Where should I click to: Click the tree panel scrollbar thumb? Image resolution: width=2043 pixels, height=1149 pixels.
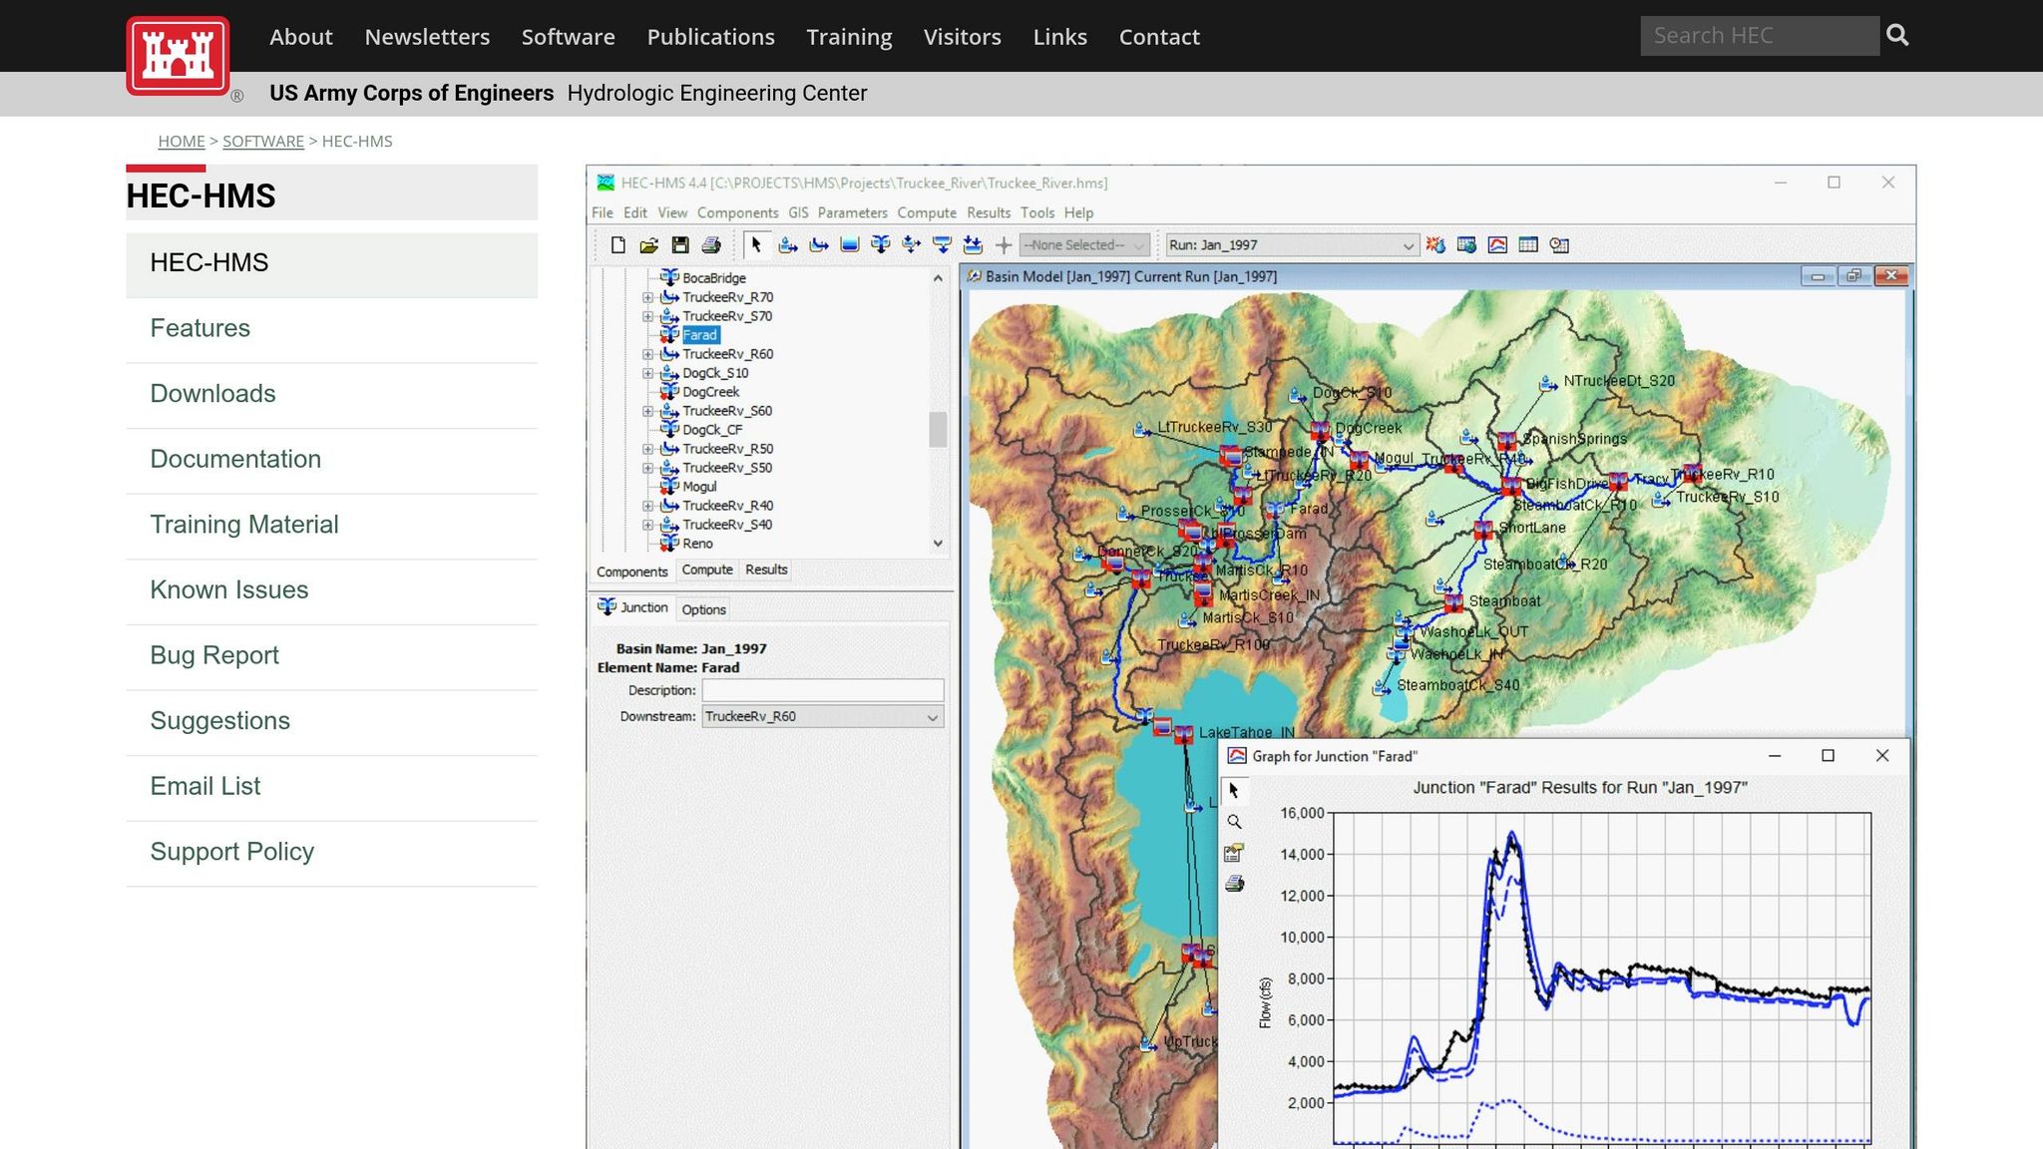click(x=938, y=430)
